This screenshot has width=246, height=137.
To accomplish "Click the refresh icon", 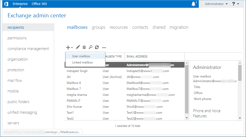I will tap(97, 47).
